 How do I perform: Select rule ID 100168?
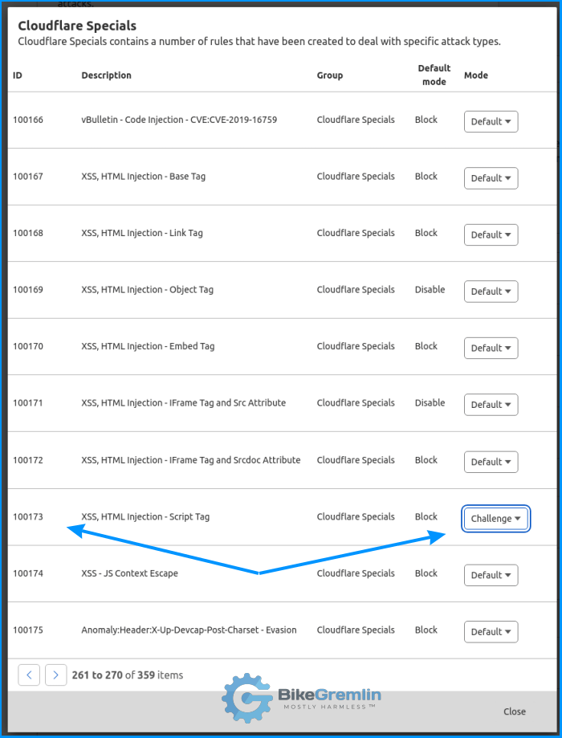click(28, 233)
